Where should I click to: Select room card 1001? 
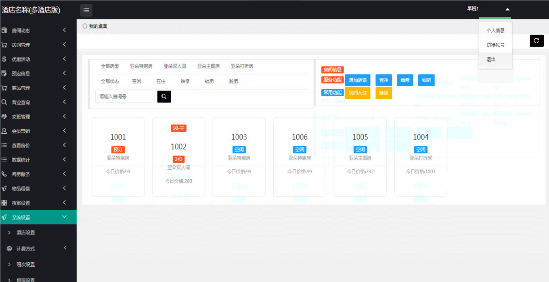tap(118, 157)
